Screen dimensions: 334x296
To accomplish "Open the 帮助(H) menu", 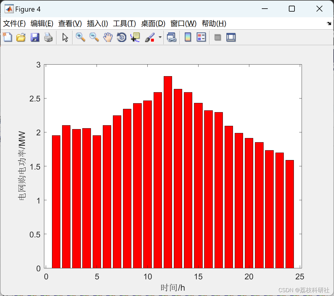I will pos(214,24).
